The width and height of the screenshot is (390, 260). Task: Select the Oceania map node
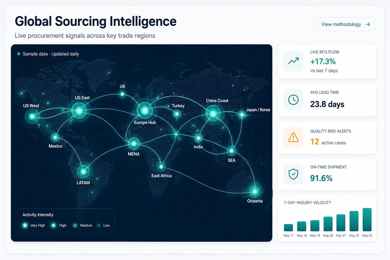coord(255,191)
